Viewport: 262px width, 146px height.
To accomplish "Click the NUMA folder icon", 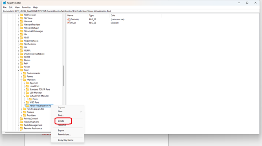I will 22,51.
